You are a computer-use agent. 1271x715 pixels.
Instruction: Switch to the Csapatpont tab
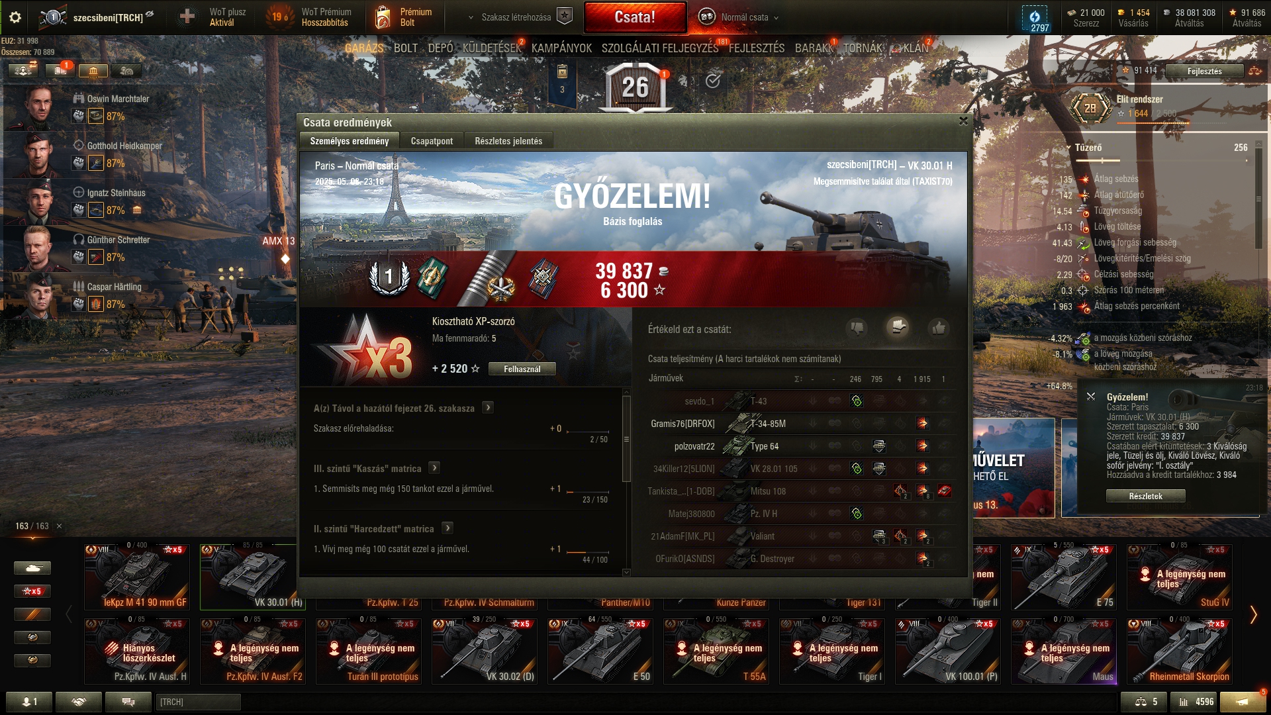point(432,141)
